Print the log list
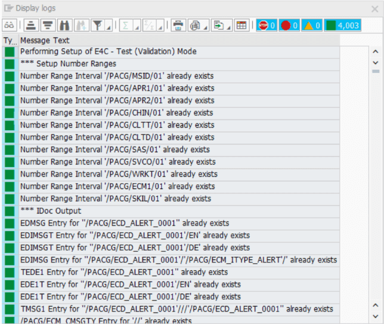384x324 pixels. [x=178, y=25]
